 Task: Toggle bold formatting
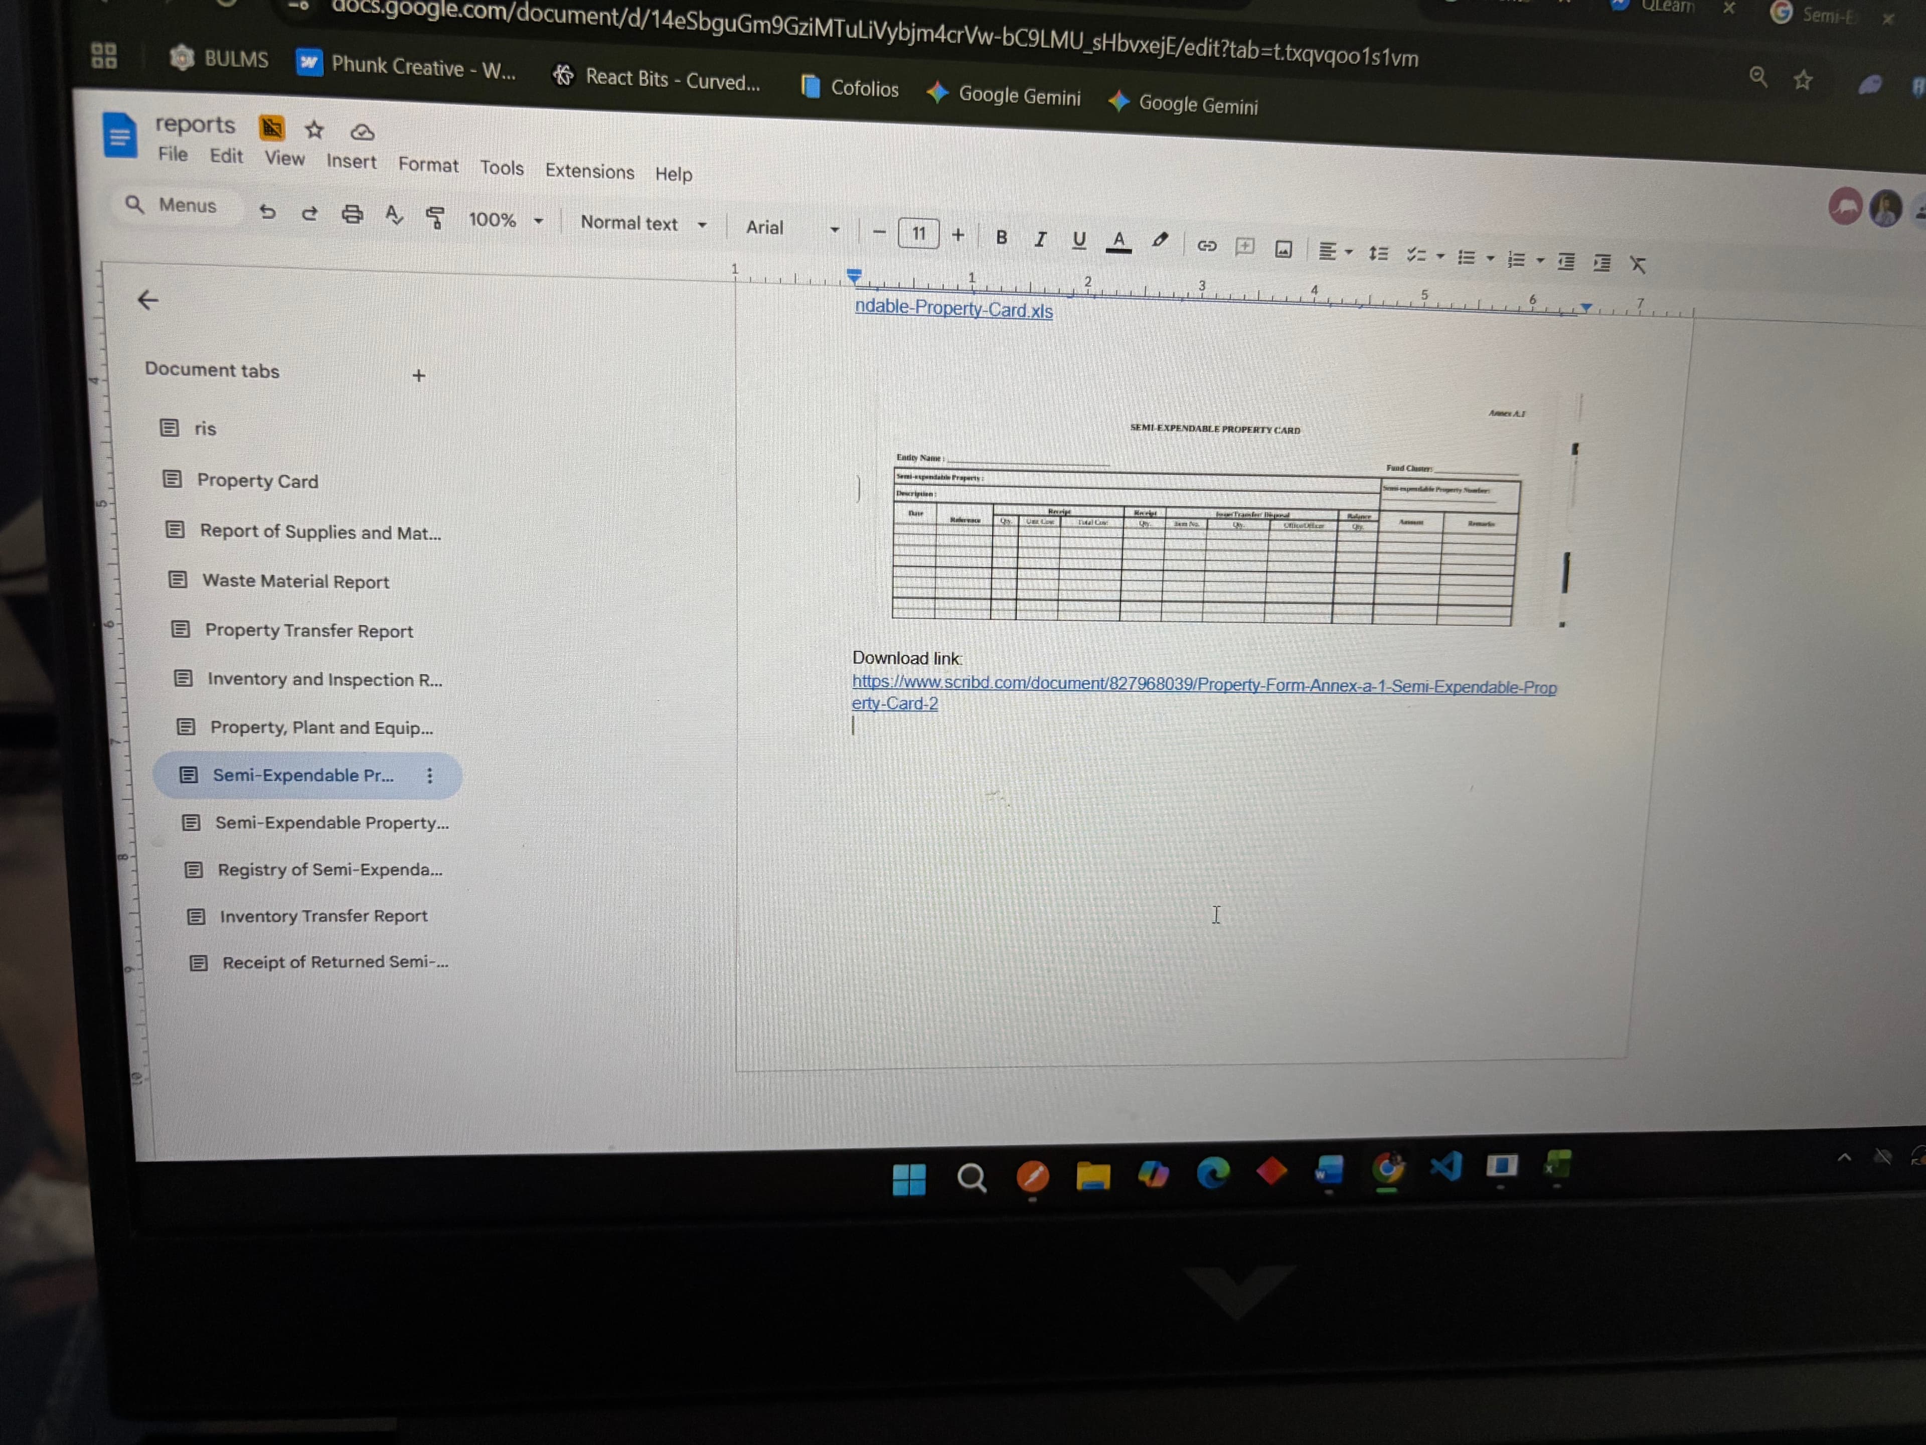[x=1001, y=237]
